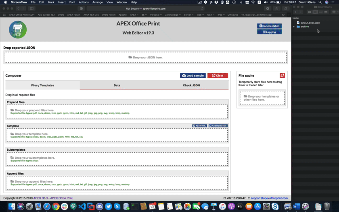This screenshot has height=212, width=339.
Task: Open the OSX bookmarks dropdown
Action: pyautogui.click(x=211, y=15)
